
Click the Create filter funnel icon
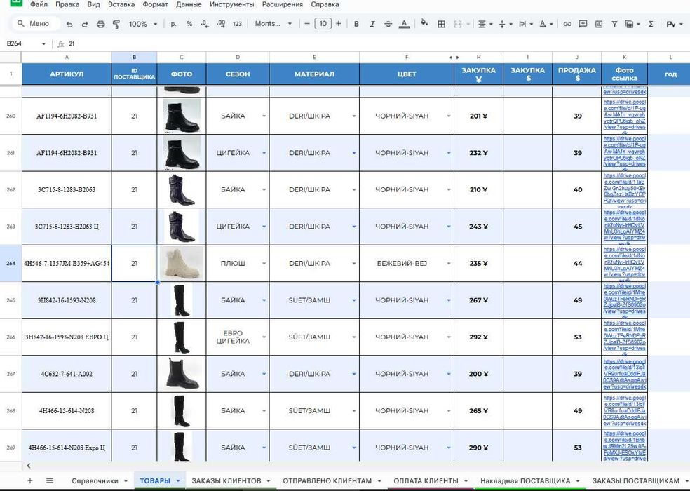click(614, 25)
